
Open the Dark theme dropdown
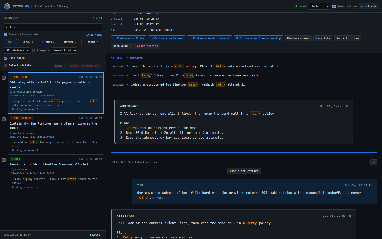pyautogui.click(x=319, y=6)
